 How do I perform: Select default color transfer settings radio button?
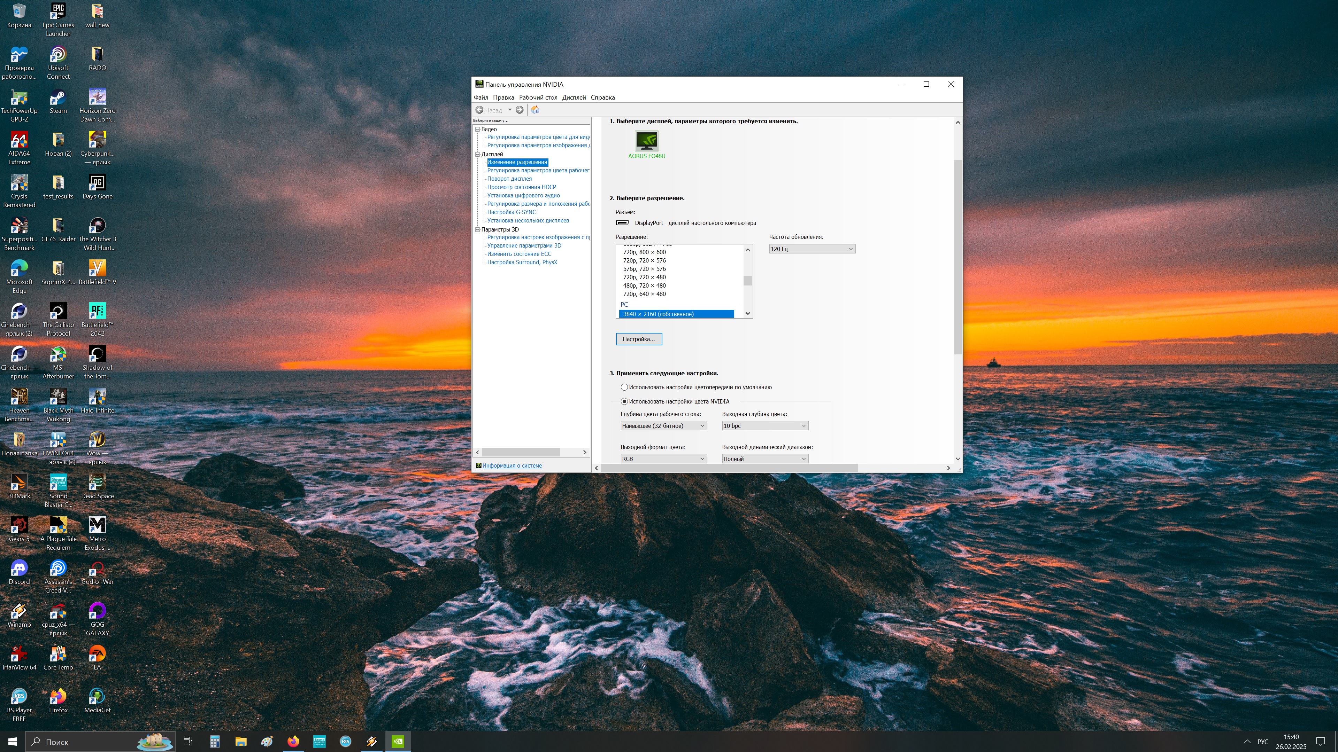coord(624,387)
